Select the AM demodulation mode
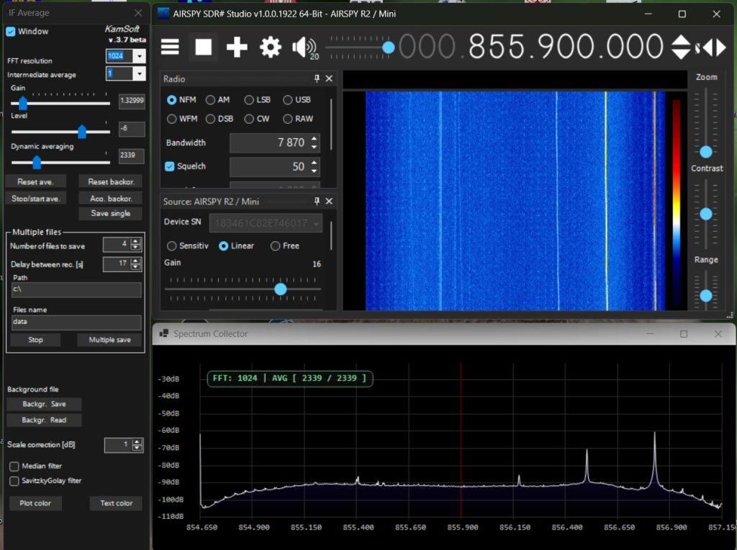 [x=211, y=100]
